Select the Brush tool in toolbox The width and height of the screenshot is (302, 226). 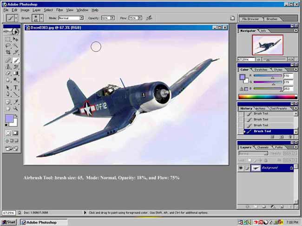tap(16, 60)
